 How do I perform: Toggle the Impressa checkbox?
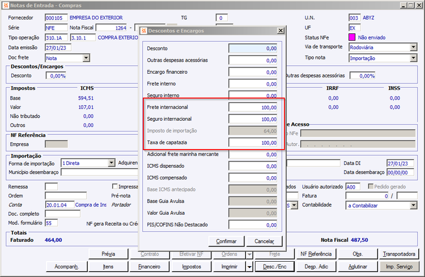pyautogui.click(x=114, y=186)
